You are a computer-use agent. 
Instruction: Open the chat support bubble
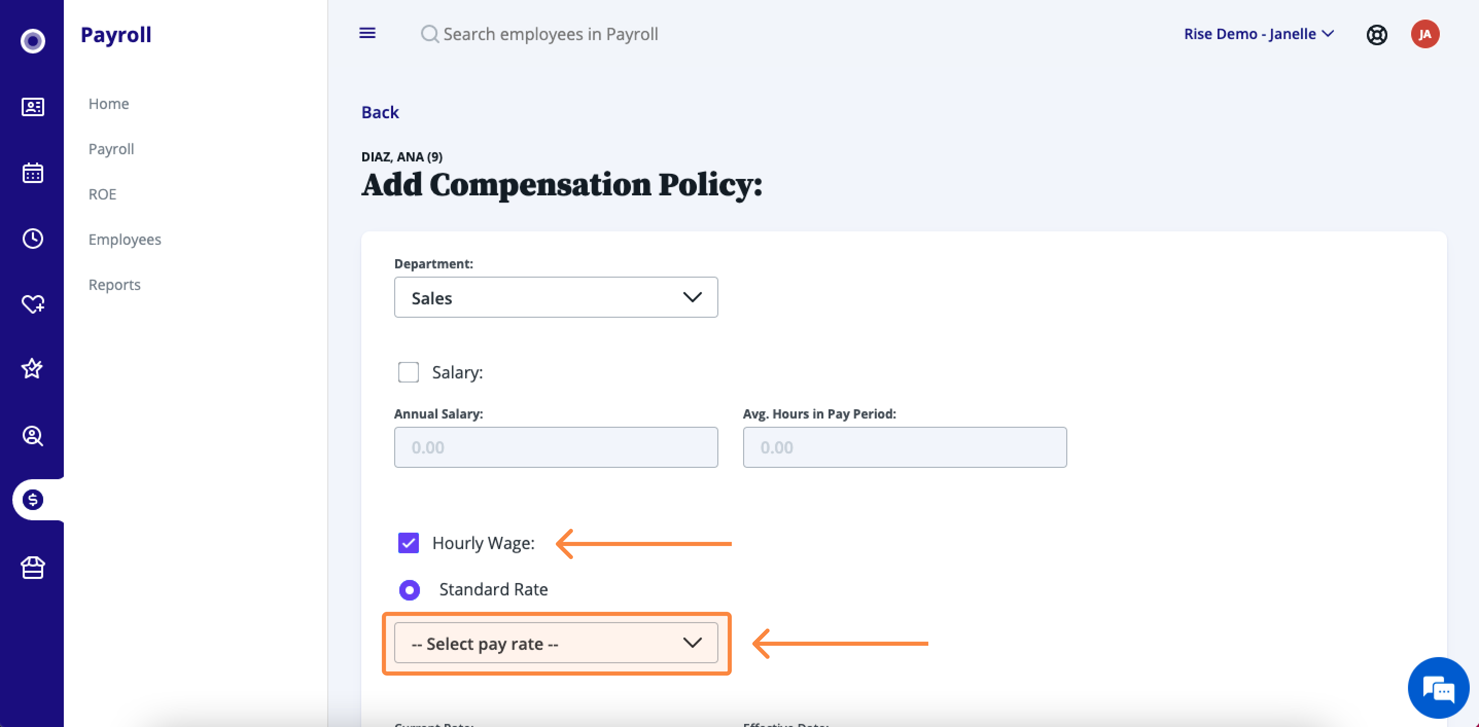1438,687
